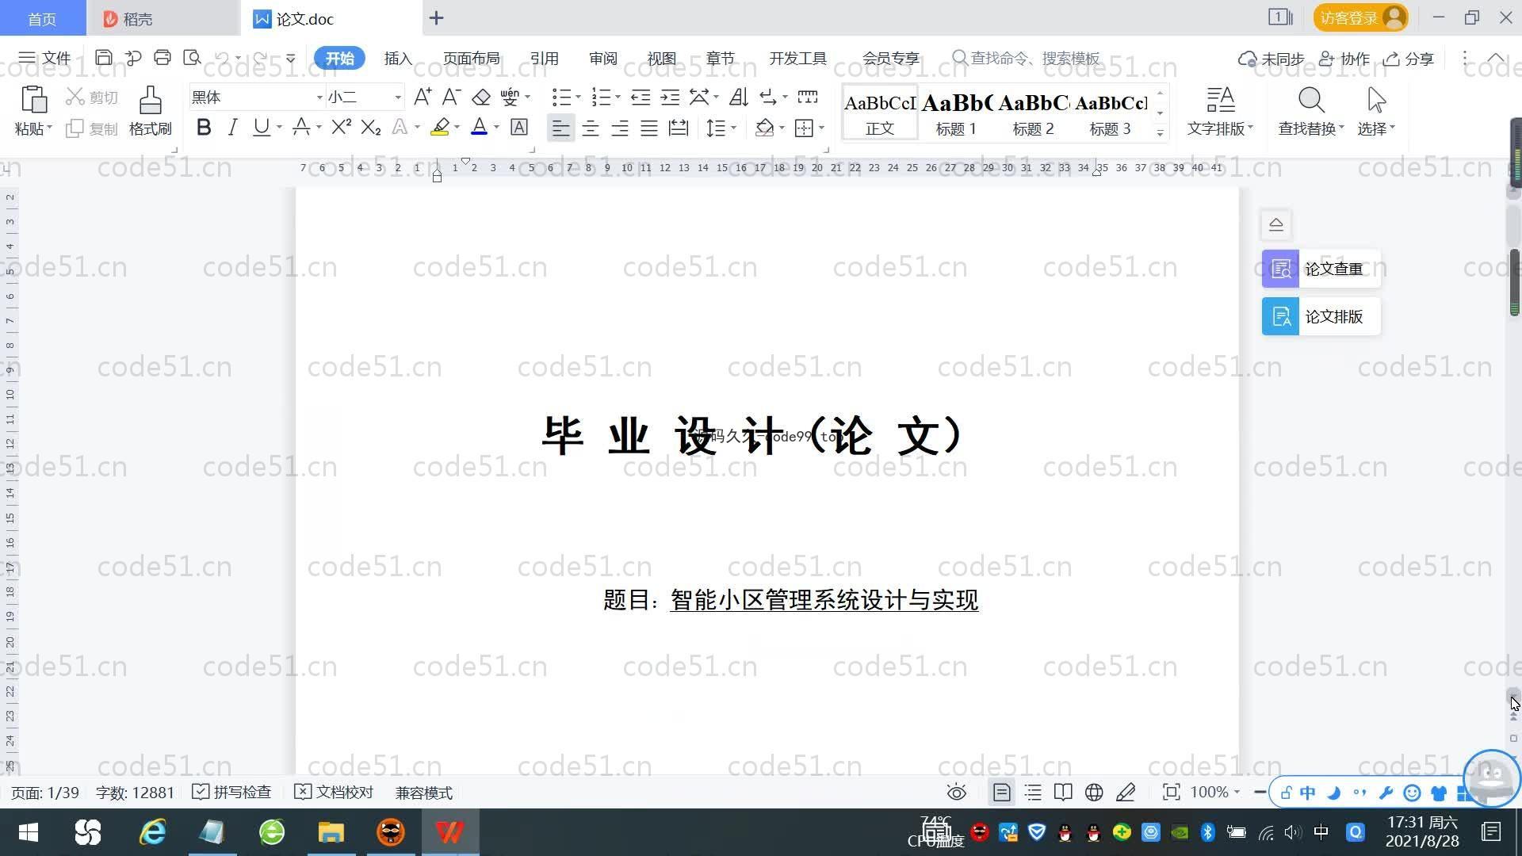Open the 文件 menu
The width and height of the screenshot is (1522, 856).
45,58
